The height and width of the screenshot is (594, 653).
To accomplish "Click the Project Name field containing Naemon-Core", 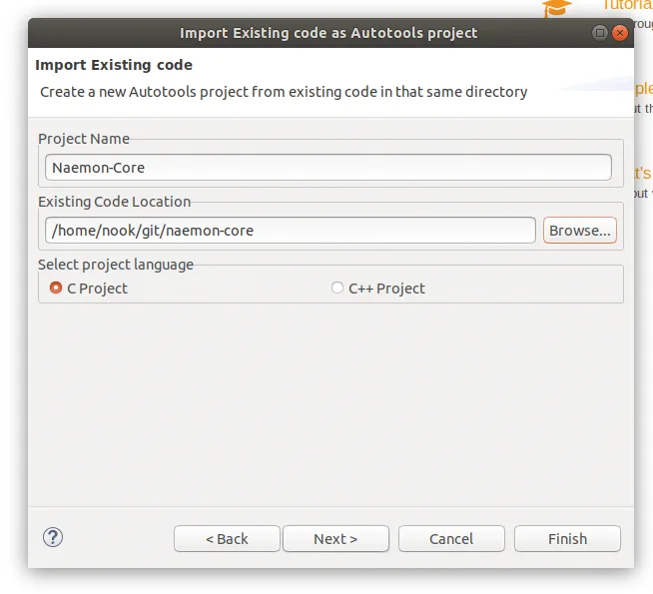I will (328, 168).
